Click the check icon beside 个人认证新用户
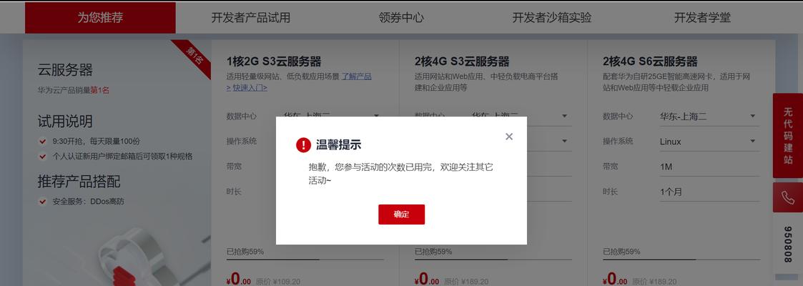803x286 pixels. pos(42,156)
